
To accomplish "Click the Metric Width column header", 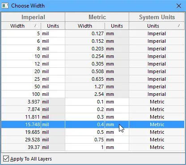I will point(85,26).
